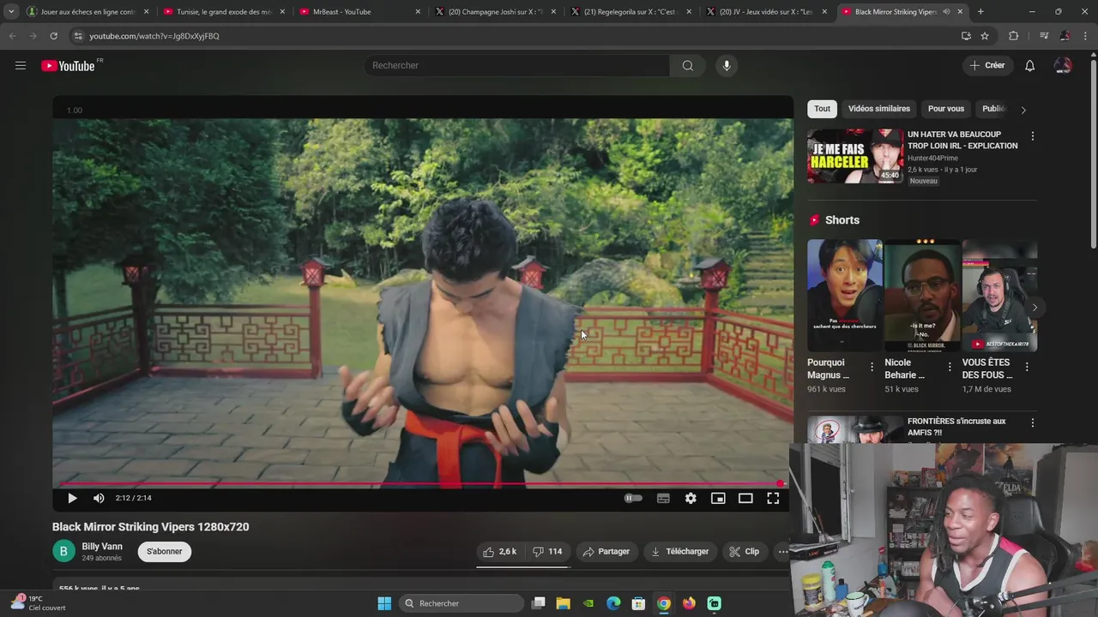The image size is (1098, 617).
Task: Open File Explorer from the taskbar
Action: point(564,603)
